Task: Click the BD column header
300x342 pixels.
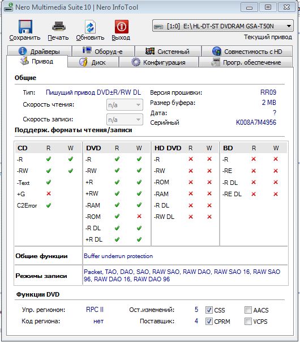Action: tap(228, 148)
